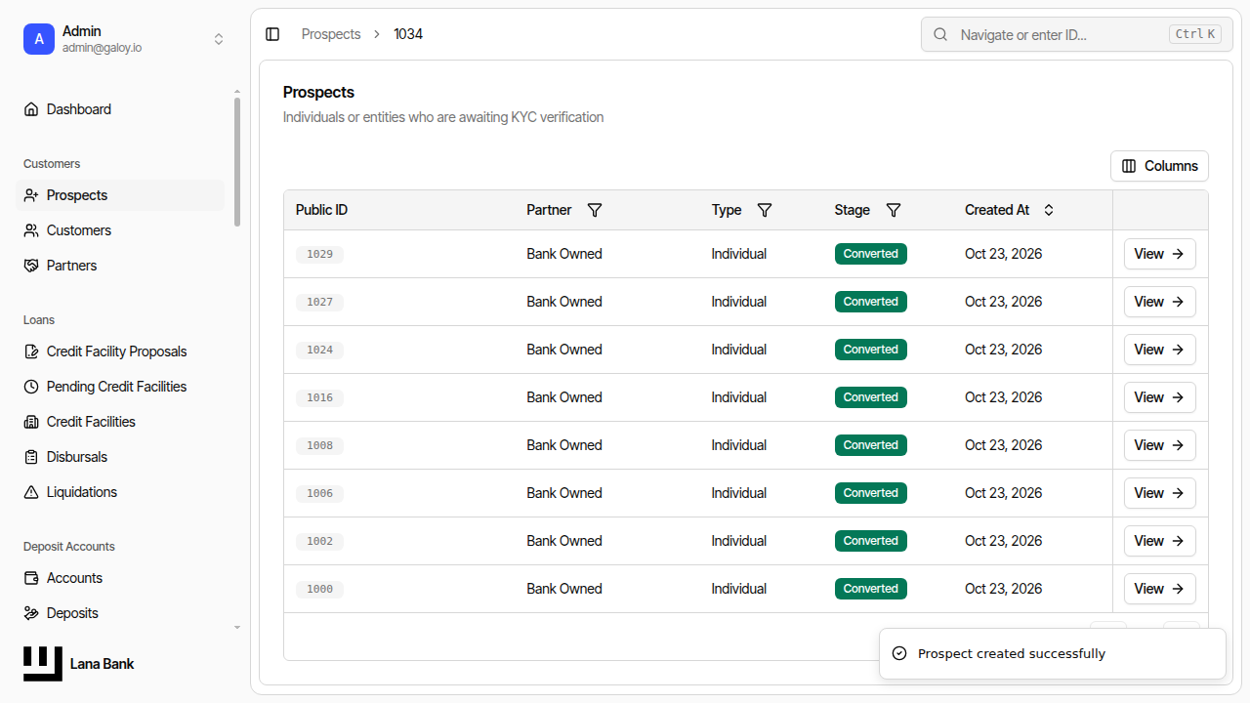The image size is (1250, 703).
Task: Click the Lana Bank logo
Action: (x=43, y=664)
